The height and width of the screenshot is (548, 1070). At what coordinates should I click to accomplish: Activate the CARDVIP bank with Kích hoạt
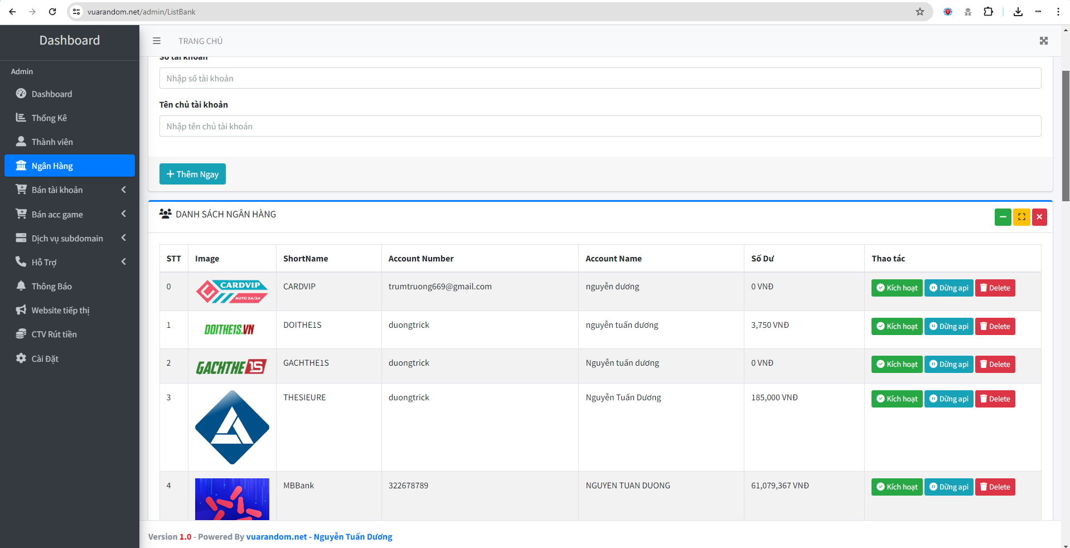[896, 288]
